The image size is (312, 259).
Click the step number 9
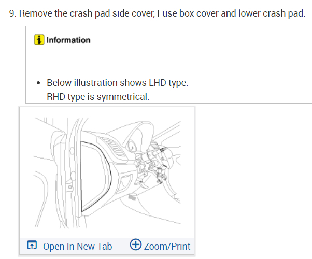[x=13, y=12]
